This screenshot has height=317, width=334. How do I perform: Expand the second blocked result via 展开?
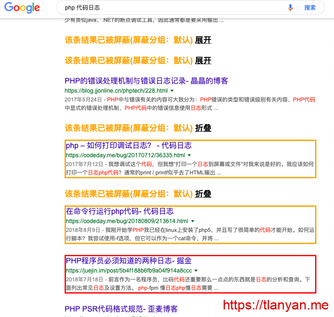tap(203, 60)
